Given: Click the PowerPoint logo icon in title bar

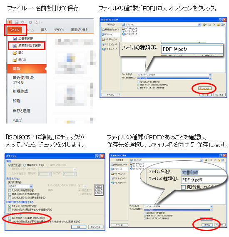Looking at the screenshot, I should click(x=10, y=22).
